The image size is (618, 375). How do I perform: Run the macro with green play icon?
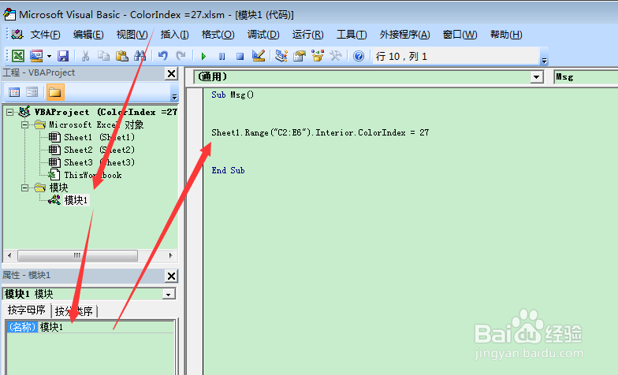point(203,57)
